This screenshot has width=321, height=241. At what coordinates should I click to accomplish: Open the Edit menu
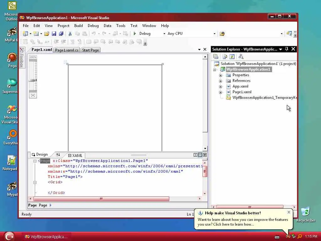pyautogui.click(x=37, y=26)
